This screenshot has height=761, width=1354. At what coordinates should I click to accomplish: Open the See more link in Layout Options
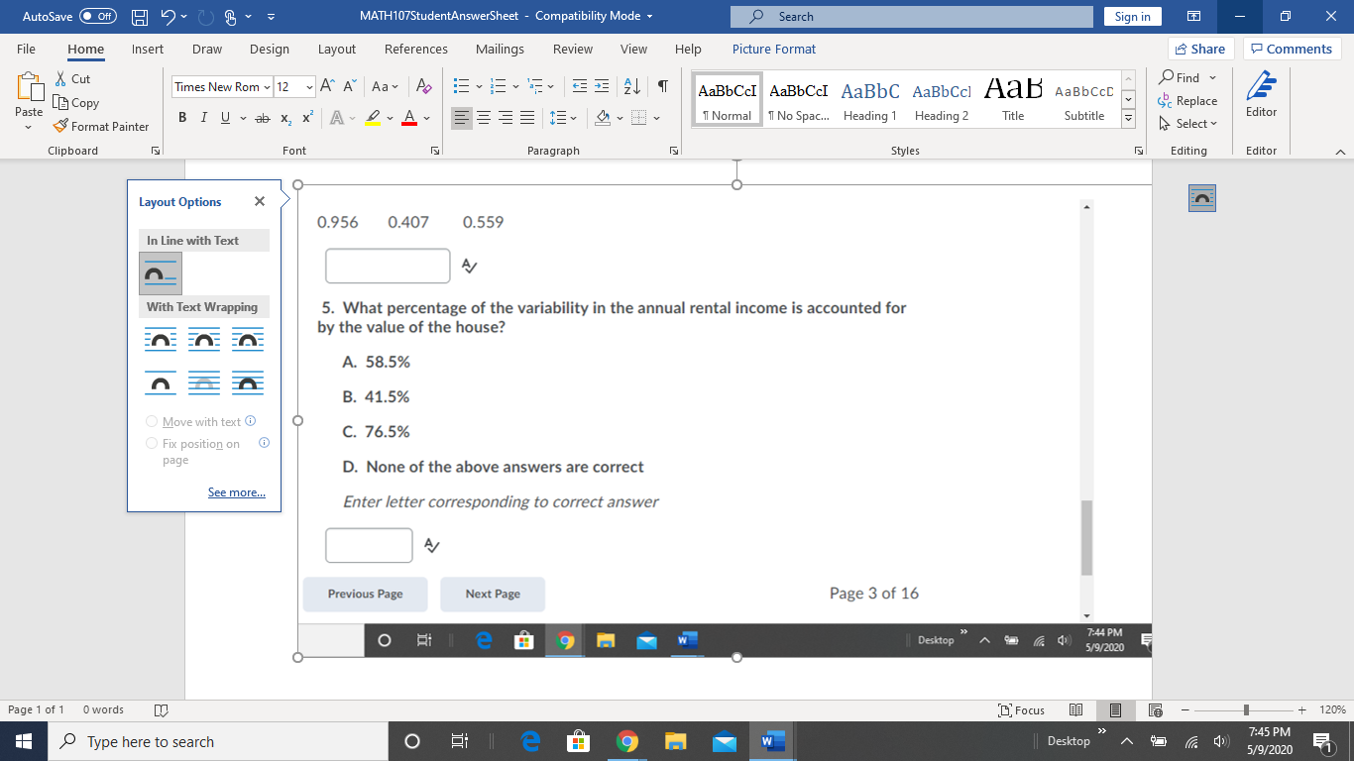(236, 491)
